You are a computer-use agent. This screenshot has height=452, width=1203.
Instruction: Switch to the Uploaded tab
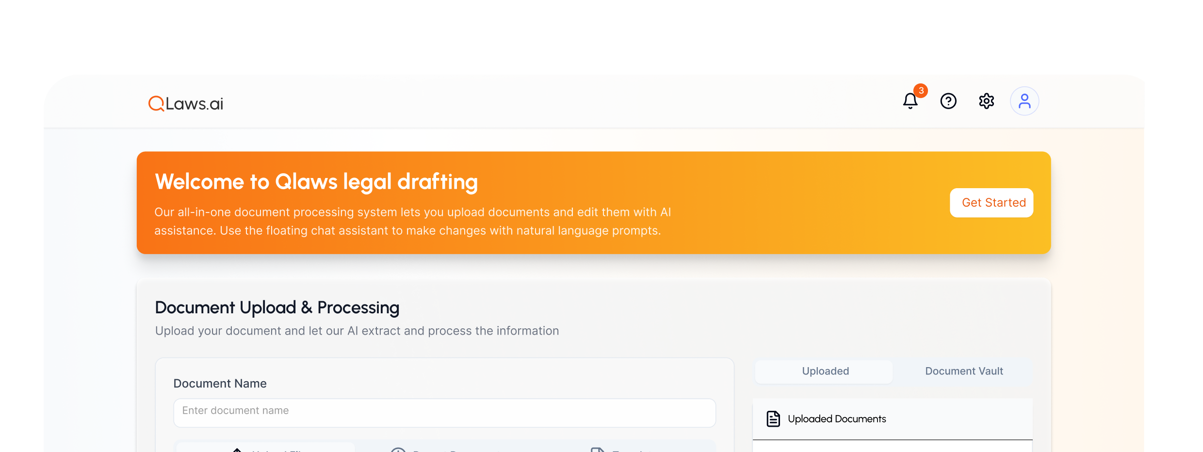tap(825, 371)
